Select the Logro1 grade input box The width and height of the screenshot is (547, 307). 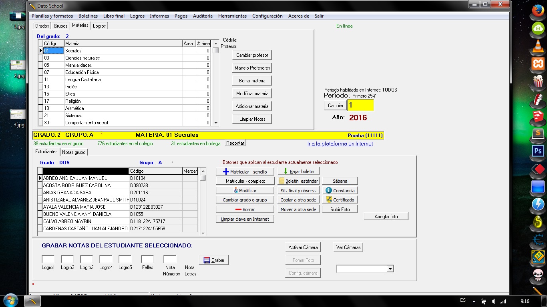48,259
